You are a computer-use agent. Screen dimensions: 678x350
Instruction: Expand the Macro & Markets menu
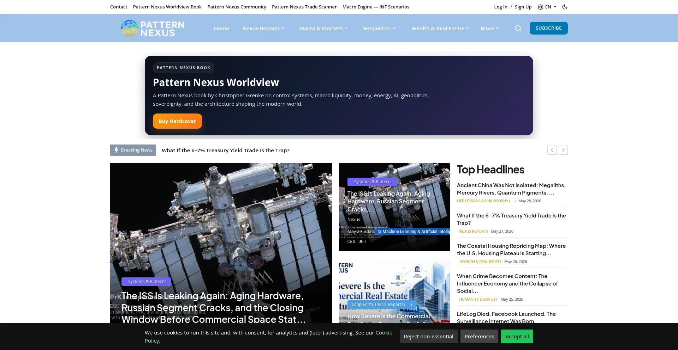click(x=323, y=29)
